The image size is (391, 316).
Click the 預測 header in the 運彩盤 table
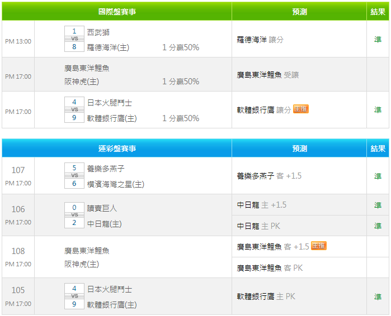pos(299,149)
